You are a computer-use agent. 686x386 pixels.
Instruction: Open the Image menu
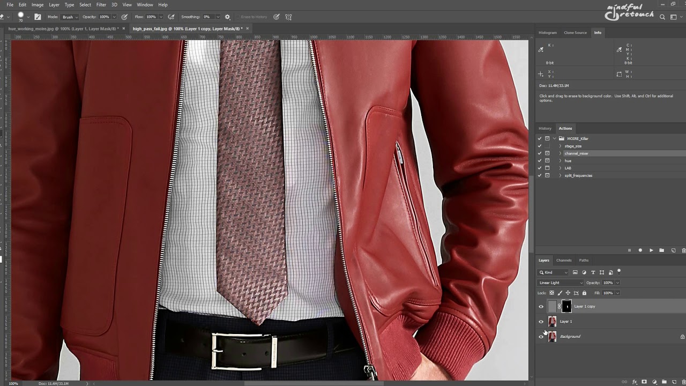(x=38, y=5)
